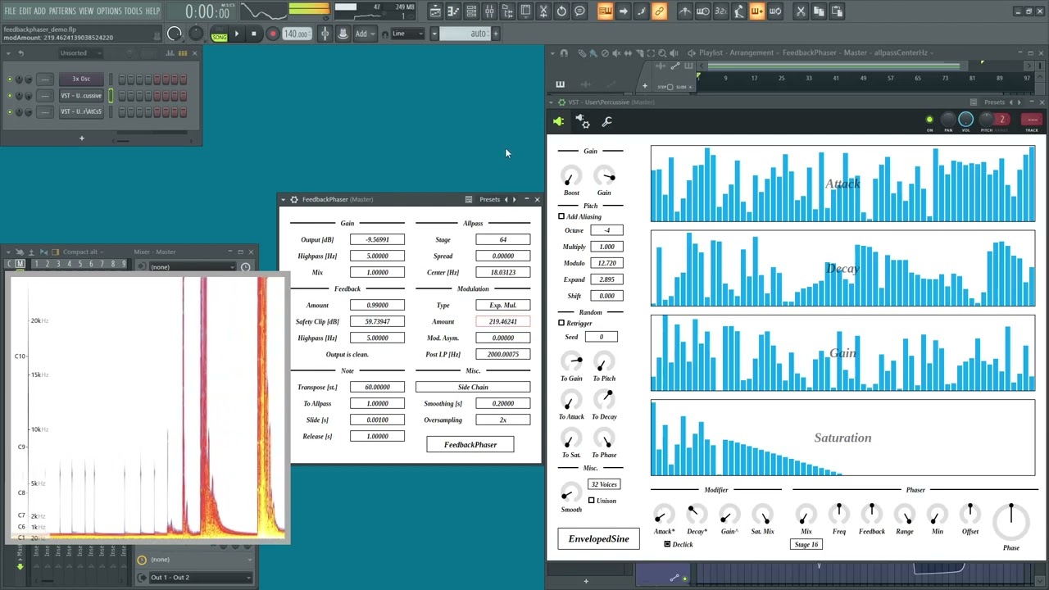Adjust the Boost knob in Gain section
This screenshot has width=1049, height=590.
[571, 177]
